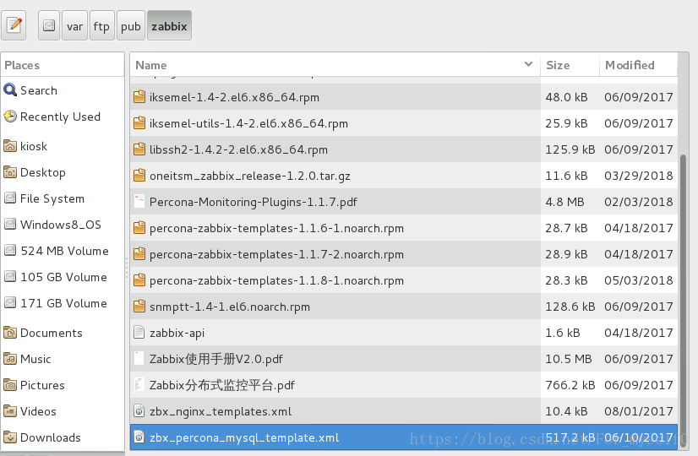The image size is (698, 456).
Task: Click the 171 GB Volume drive icon
Action: click(x=10, y=303)
